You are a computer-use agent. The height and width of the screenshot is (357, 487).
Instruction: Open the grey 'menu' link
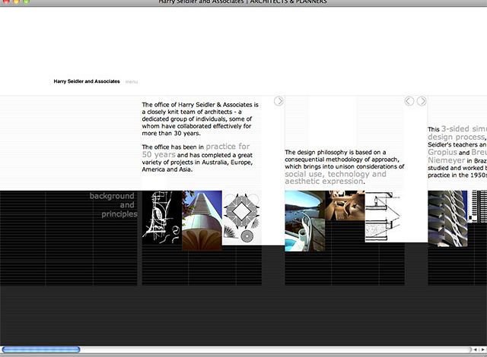pos(132,81)
